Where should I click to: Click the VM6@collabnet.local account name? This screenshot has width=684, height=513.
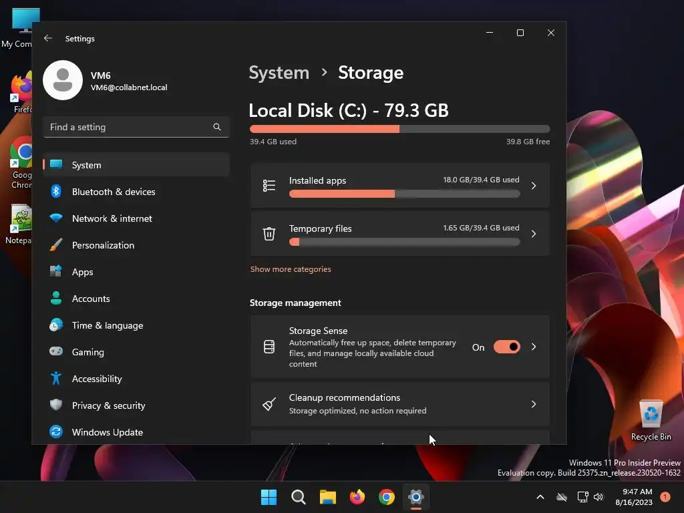[x=129, y=88]
